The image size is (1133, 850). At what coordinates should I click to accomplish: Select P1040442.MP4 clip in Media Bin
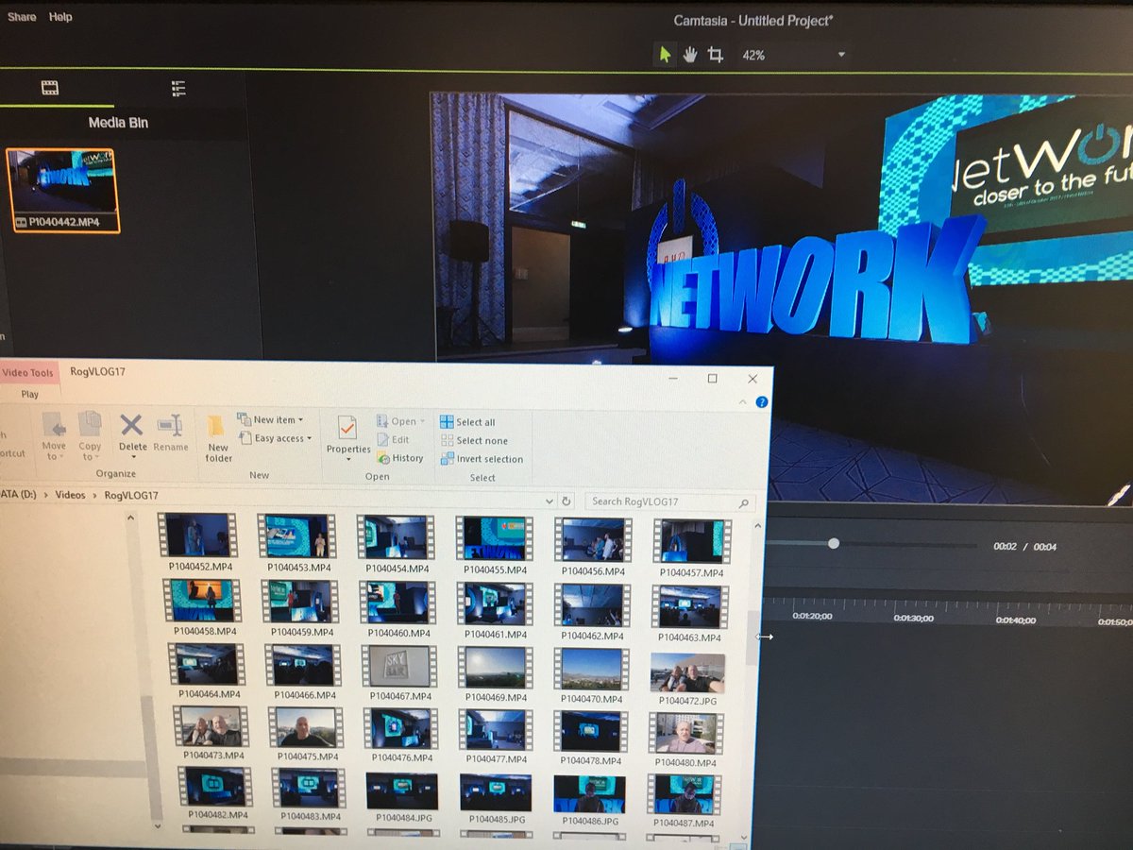tap(62, 190)
